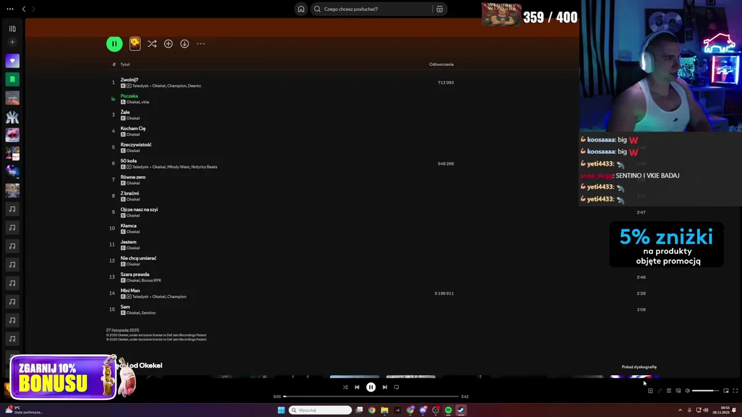
Task: Open the music video icon for 'Mini Man'
Action: pyautogui.click(x=129, y=297)
